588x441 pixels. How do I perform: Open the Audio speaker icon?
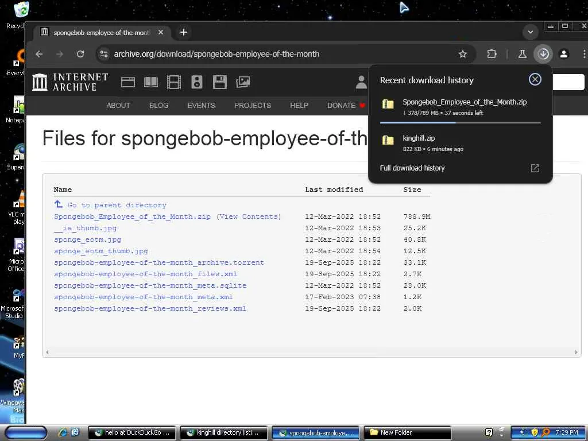tap(197, 82)
